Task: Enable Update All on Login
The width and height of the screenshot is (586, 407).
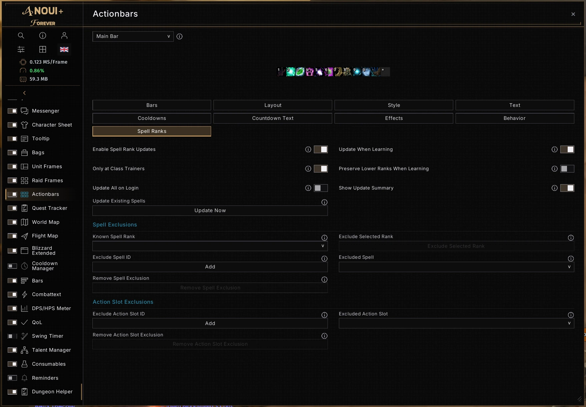Action: point(321,188)
